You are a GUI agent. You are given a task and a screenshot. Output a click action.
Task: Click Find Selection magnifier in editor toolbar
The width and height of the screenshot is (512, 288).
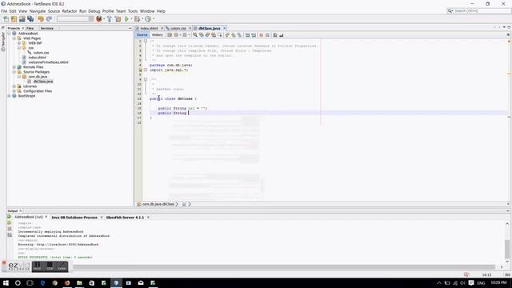195,35
